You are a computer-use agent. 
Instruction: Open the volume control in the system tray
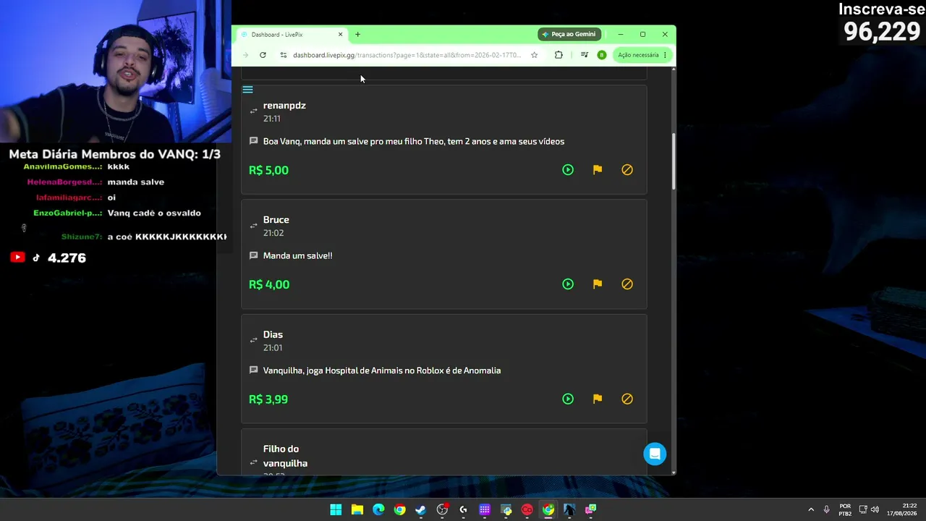875,509
